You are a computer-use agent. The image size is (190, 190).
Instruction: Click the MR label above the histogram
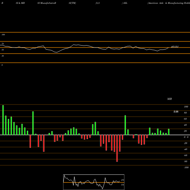point(169,99)
